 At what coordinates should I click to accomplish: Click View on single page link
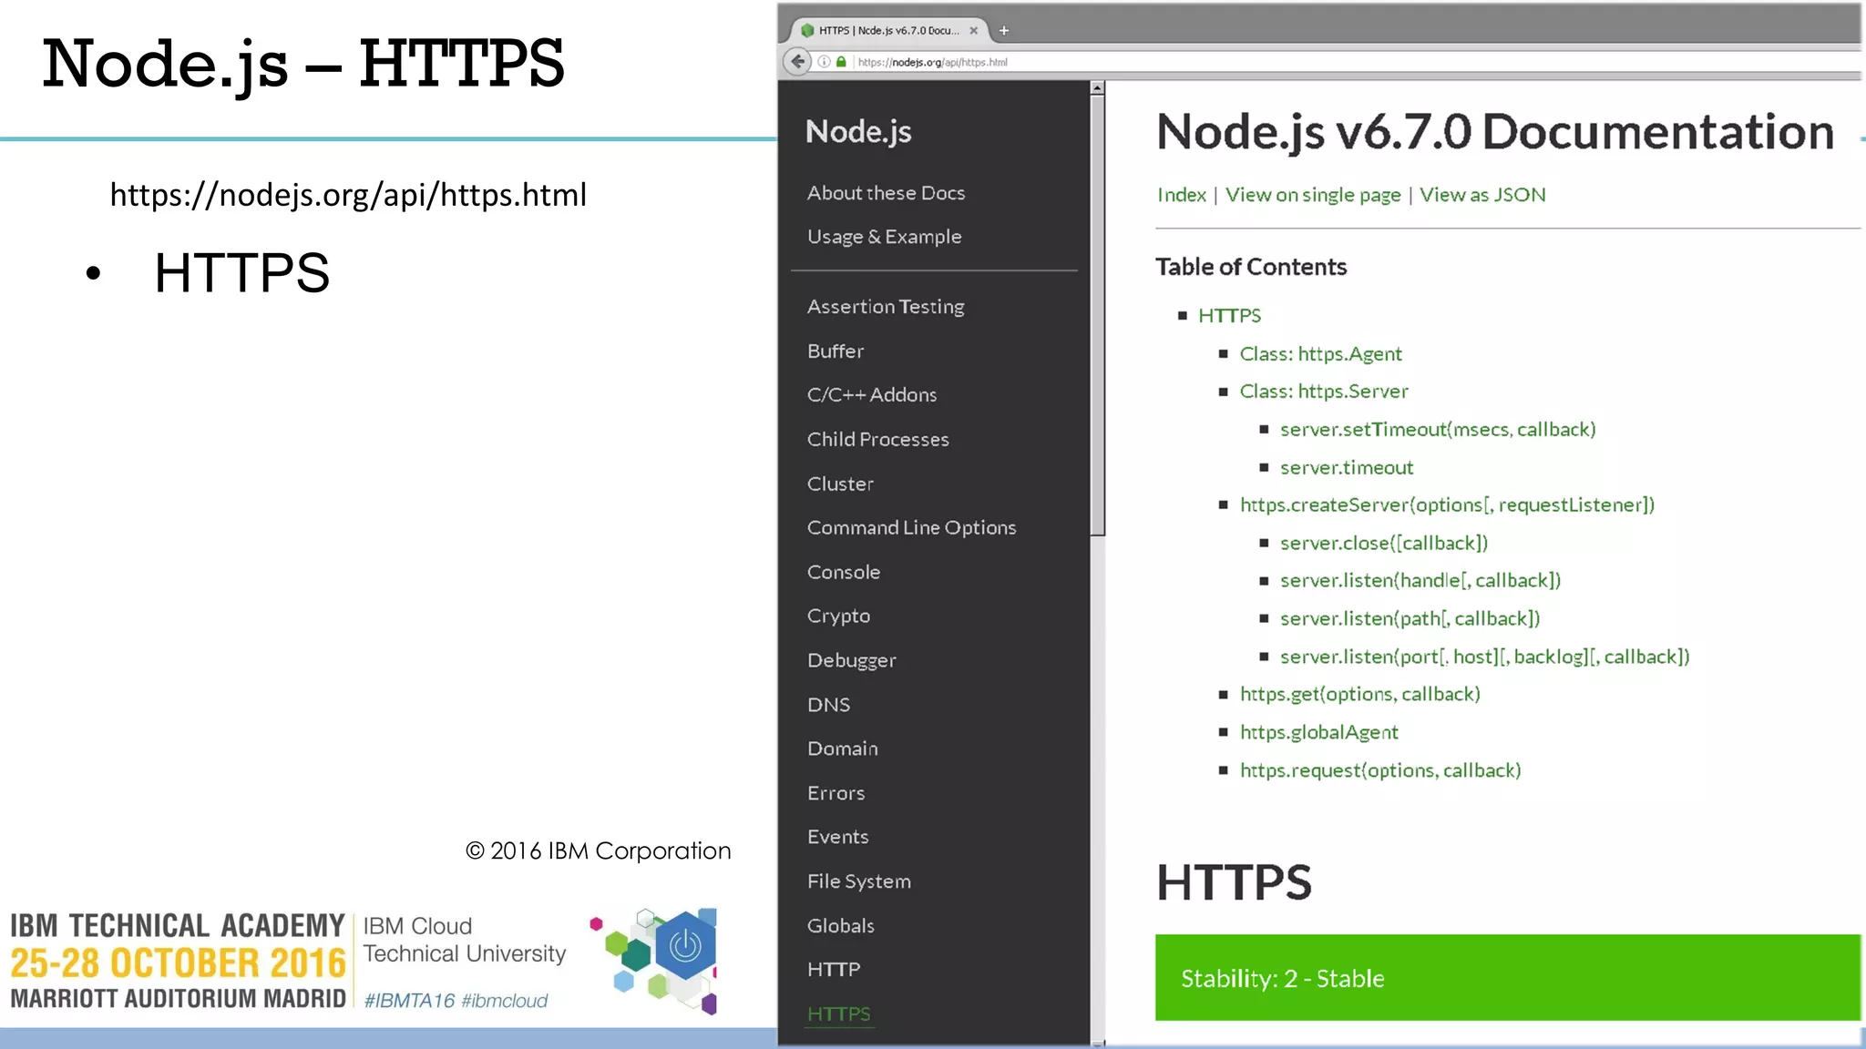[1313, 195]
